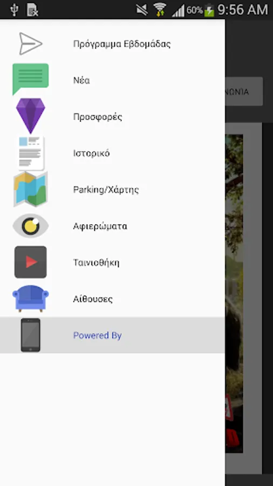Select Αφιερώματα in the drawer
The image size is (273, 486).
tap(112, 226)
